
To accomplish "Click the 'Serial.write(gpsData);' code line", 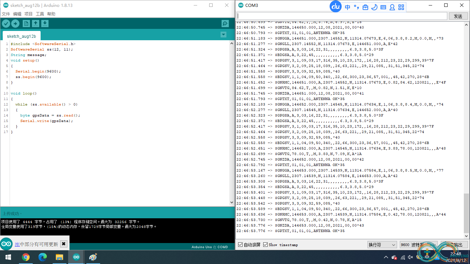I will coord(47,121).
